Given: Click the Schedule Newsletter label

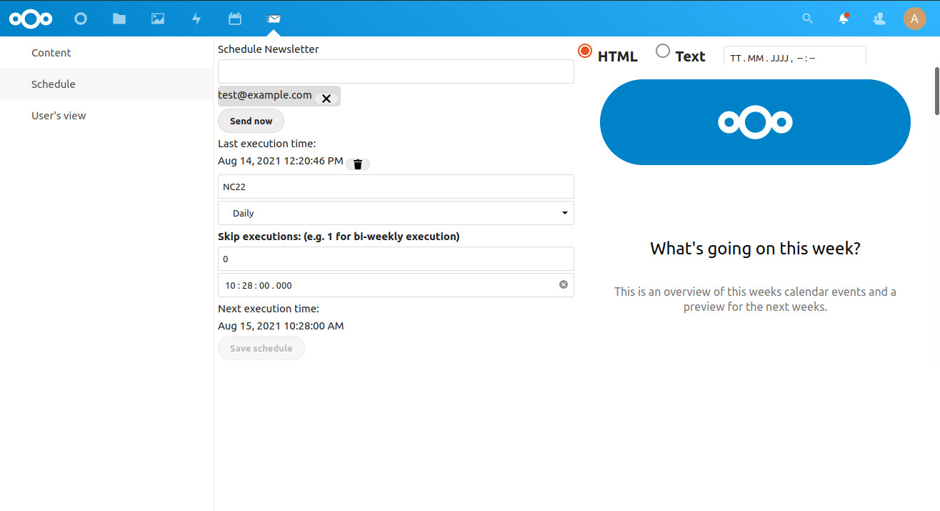Looking at the screenshot, I should [269, 49].
